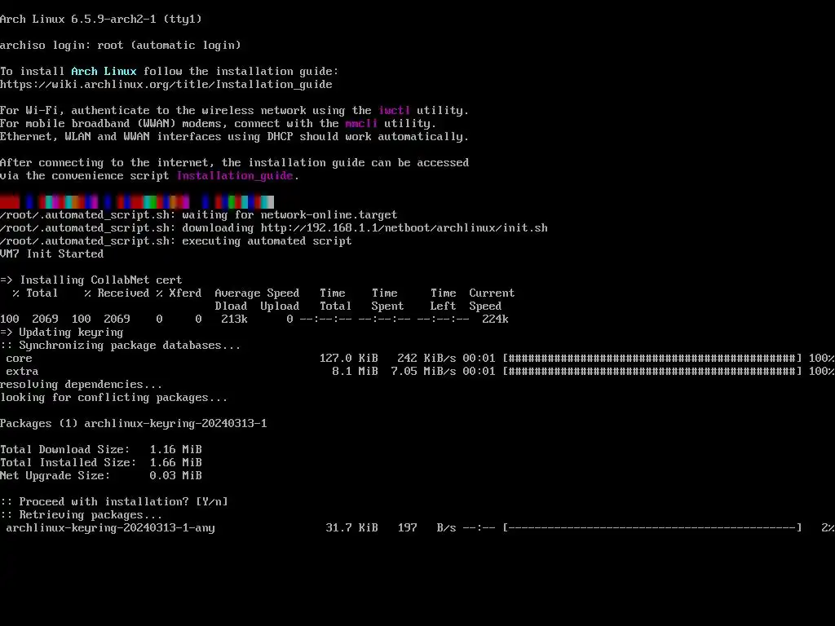The height and width of the screenshot is (626, 835).
Task: Click the 'Current Speed' column header
Action: tap(492, 299)
